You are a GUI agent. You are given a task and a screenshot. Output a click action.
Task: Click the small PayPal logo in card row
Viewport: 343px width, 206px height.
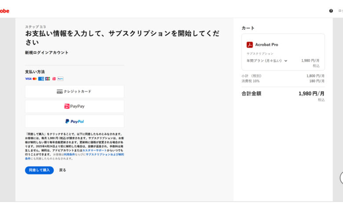[61, 79]
